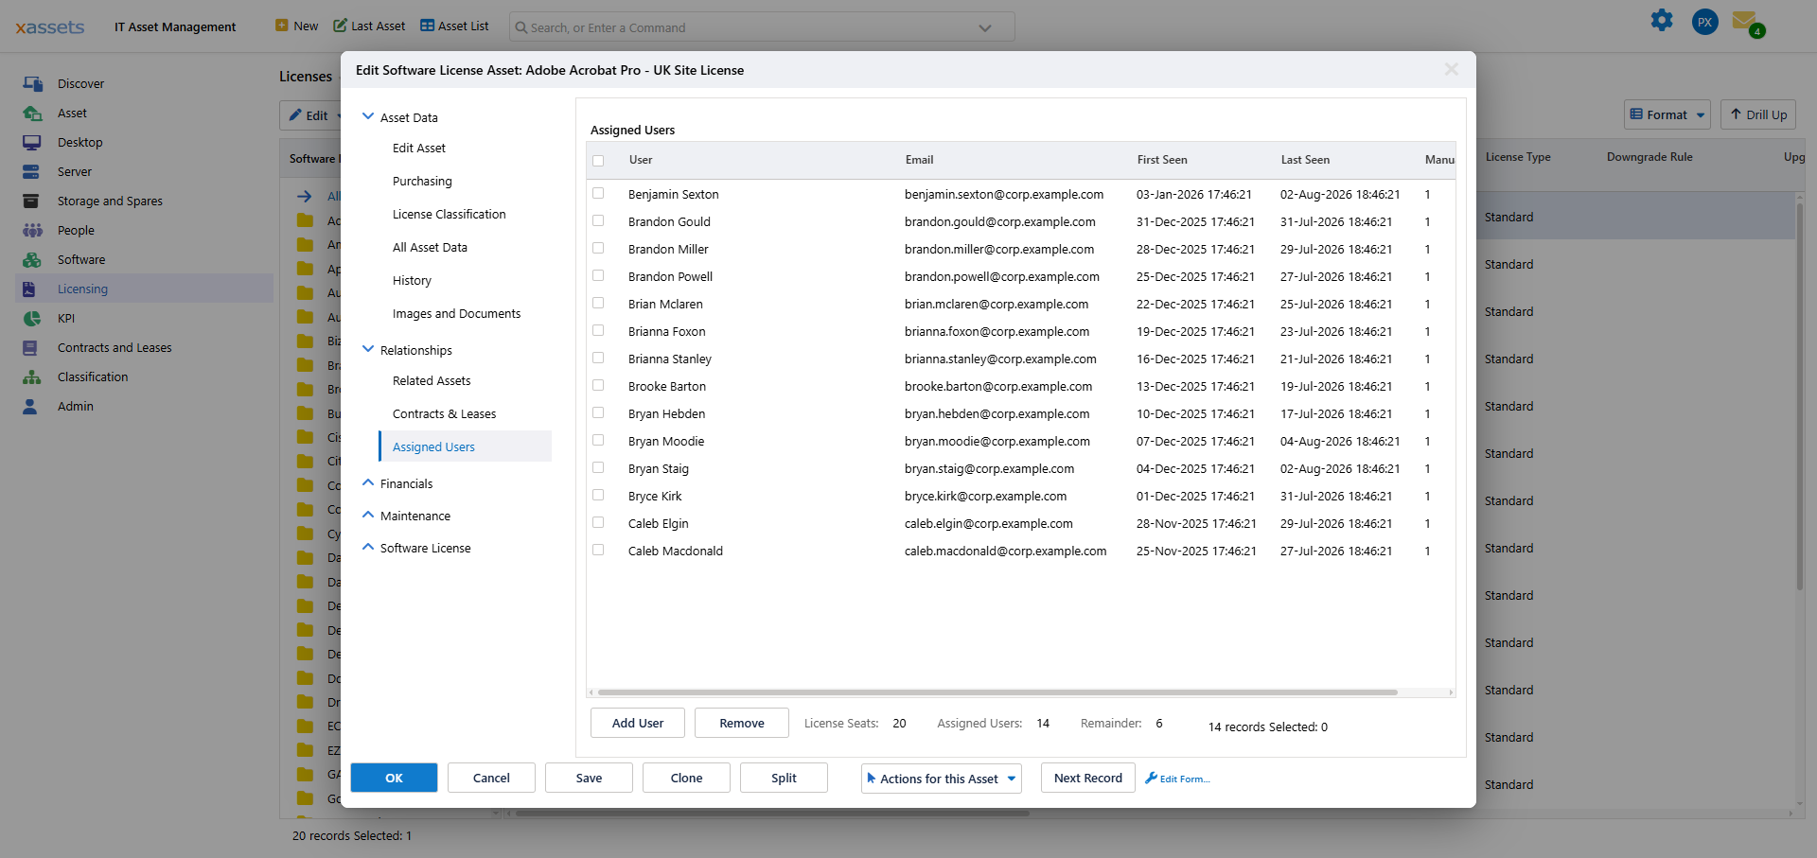Click the Drill Up button
The width and height of the screenshot is (1817, 858).
pyautogui.click(x=1759, y=114)
